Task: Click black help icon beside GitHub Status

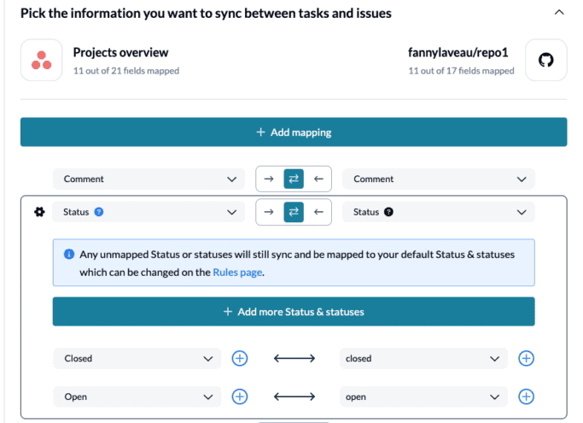Action: pos(388,212)
